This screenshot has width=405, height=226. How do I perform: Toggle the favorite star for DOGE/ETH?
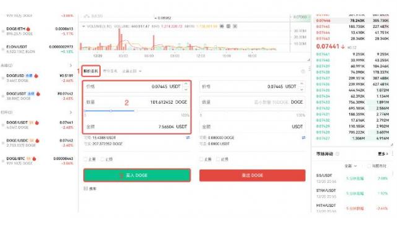3,31
